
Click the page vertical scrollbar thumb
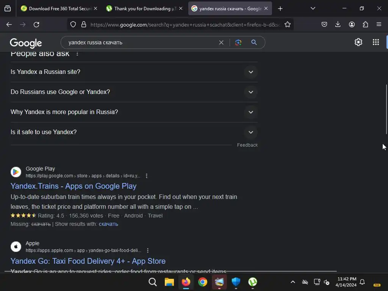point(386,110)
